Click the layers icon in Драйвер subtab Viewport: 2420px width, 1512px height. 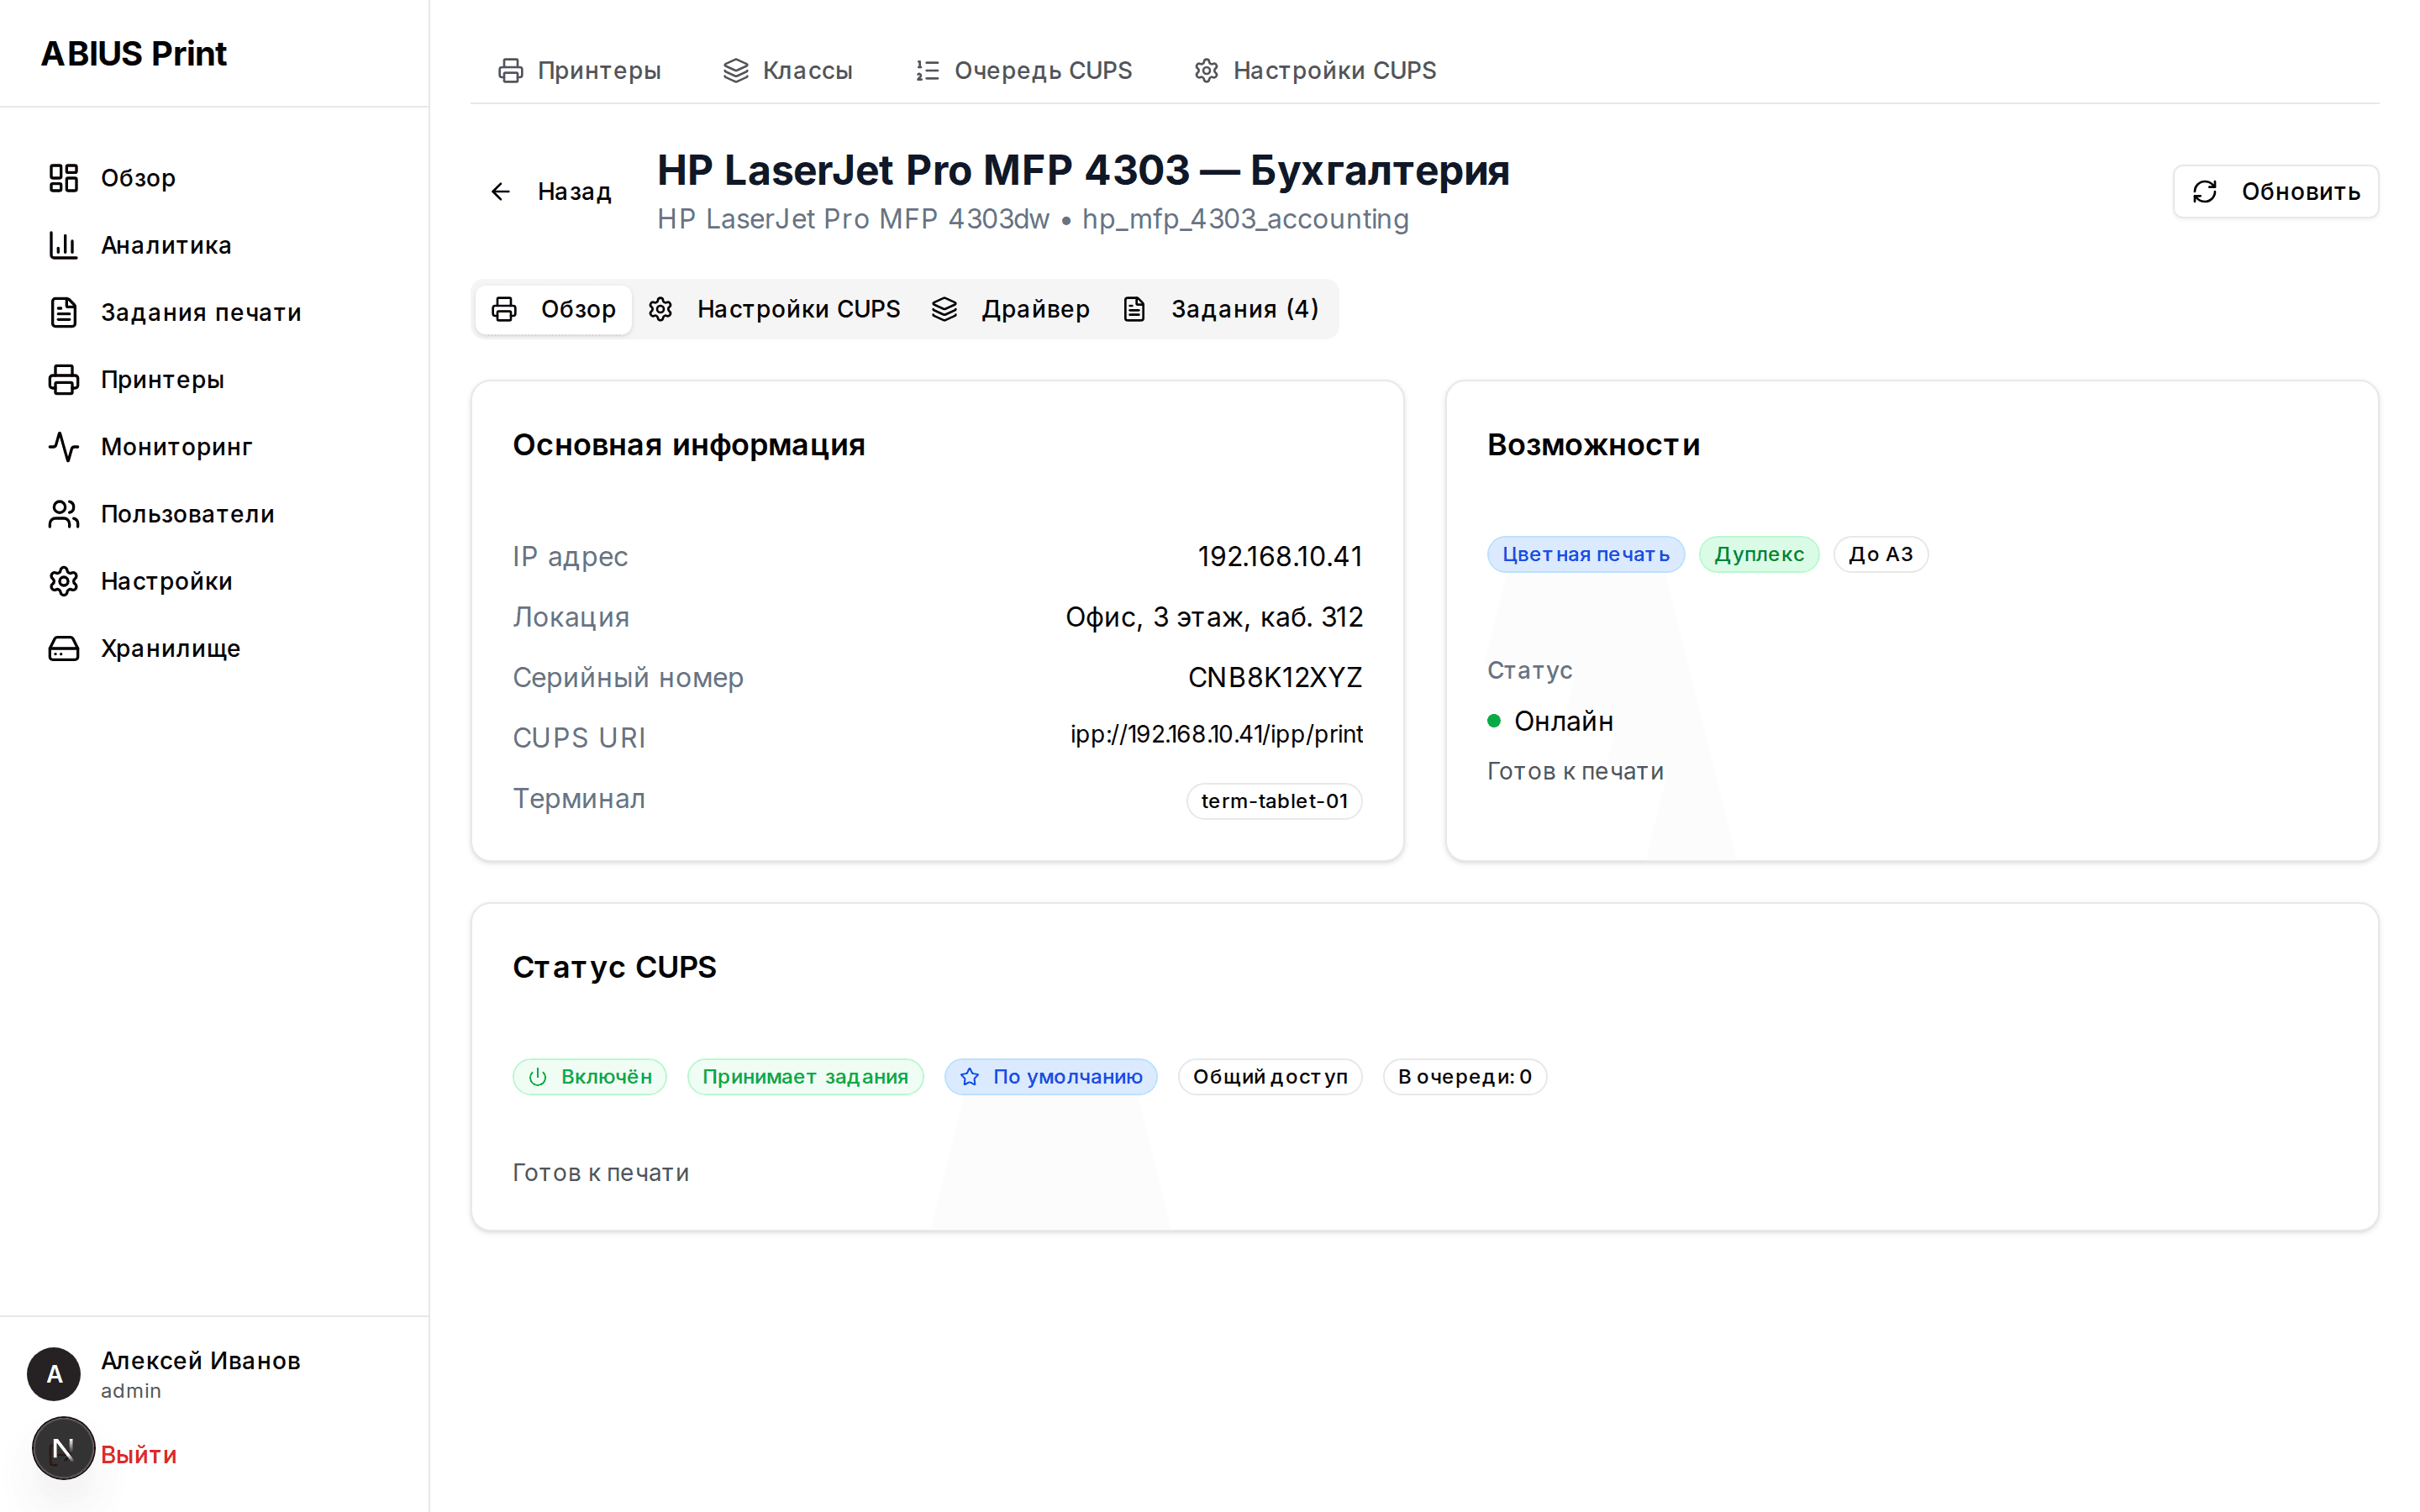[945, 309]
